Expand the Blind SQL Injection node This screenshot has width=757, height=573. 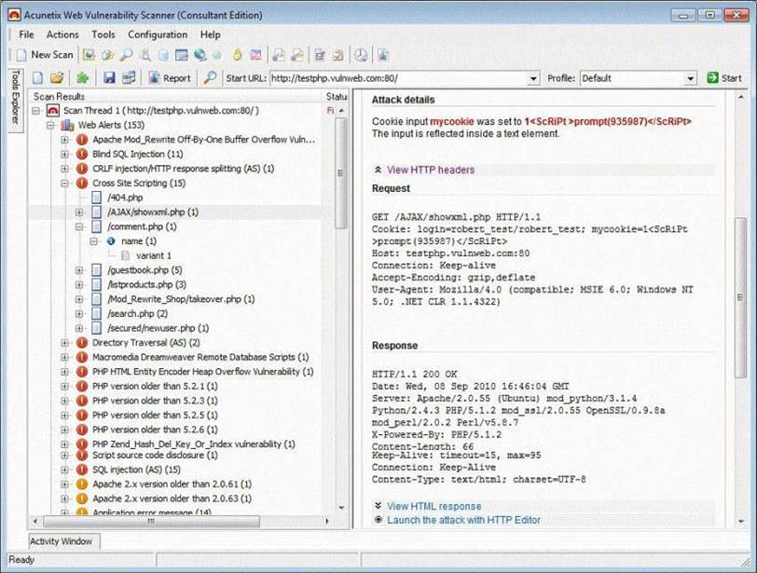click(x=65, y=154)
